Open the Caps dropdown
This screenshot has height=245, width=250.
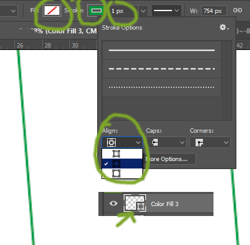point(166,143)
